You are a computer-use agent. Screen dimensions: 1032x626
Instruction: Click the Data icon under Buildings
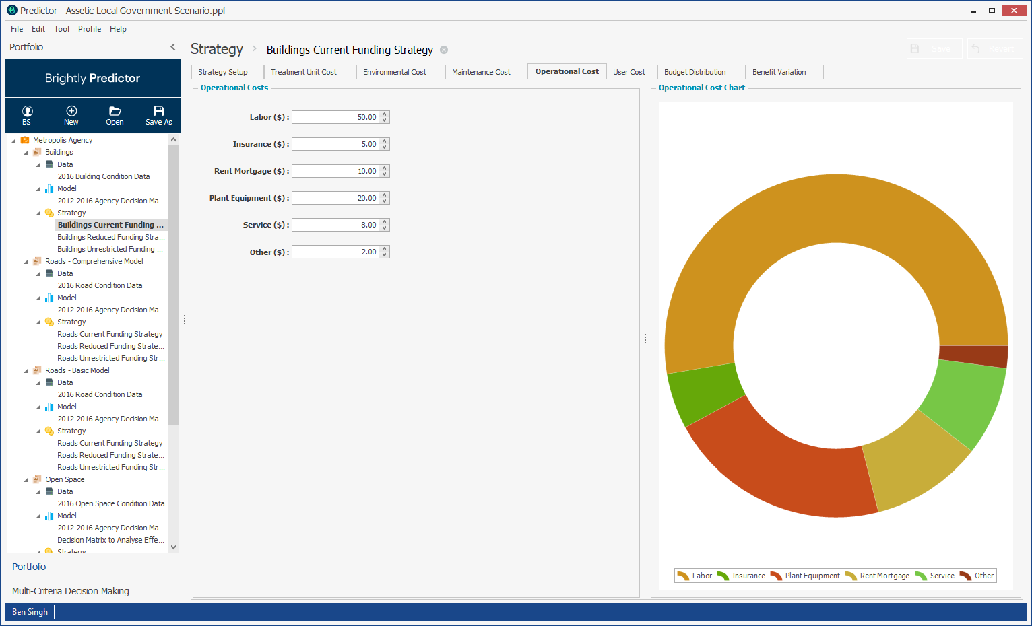(49, 164)
